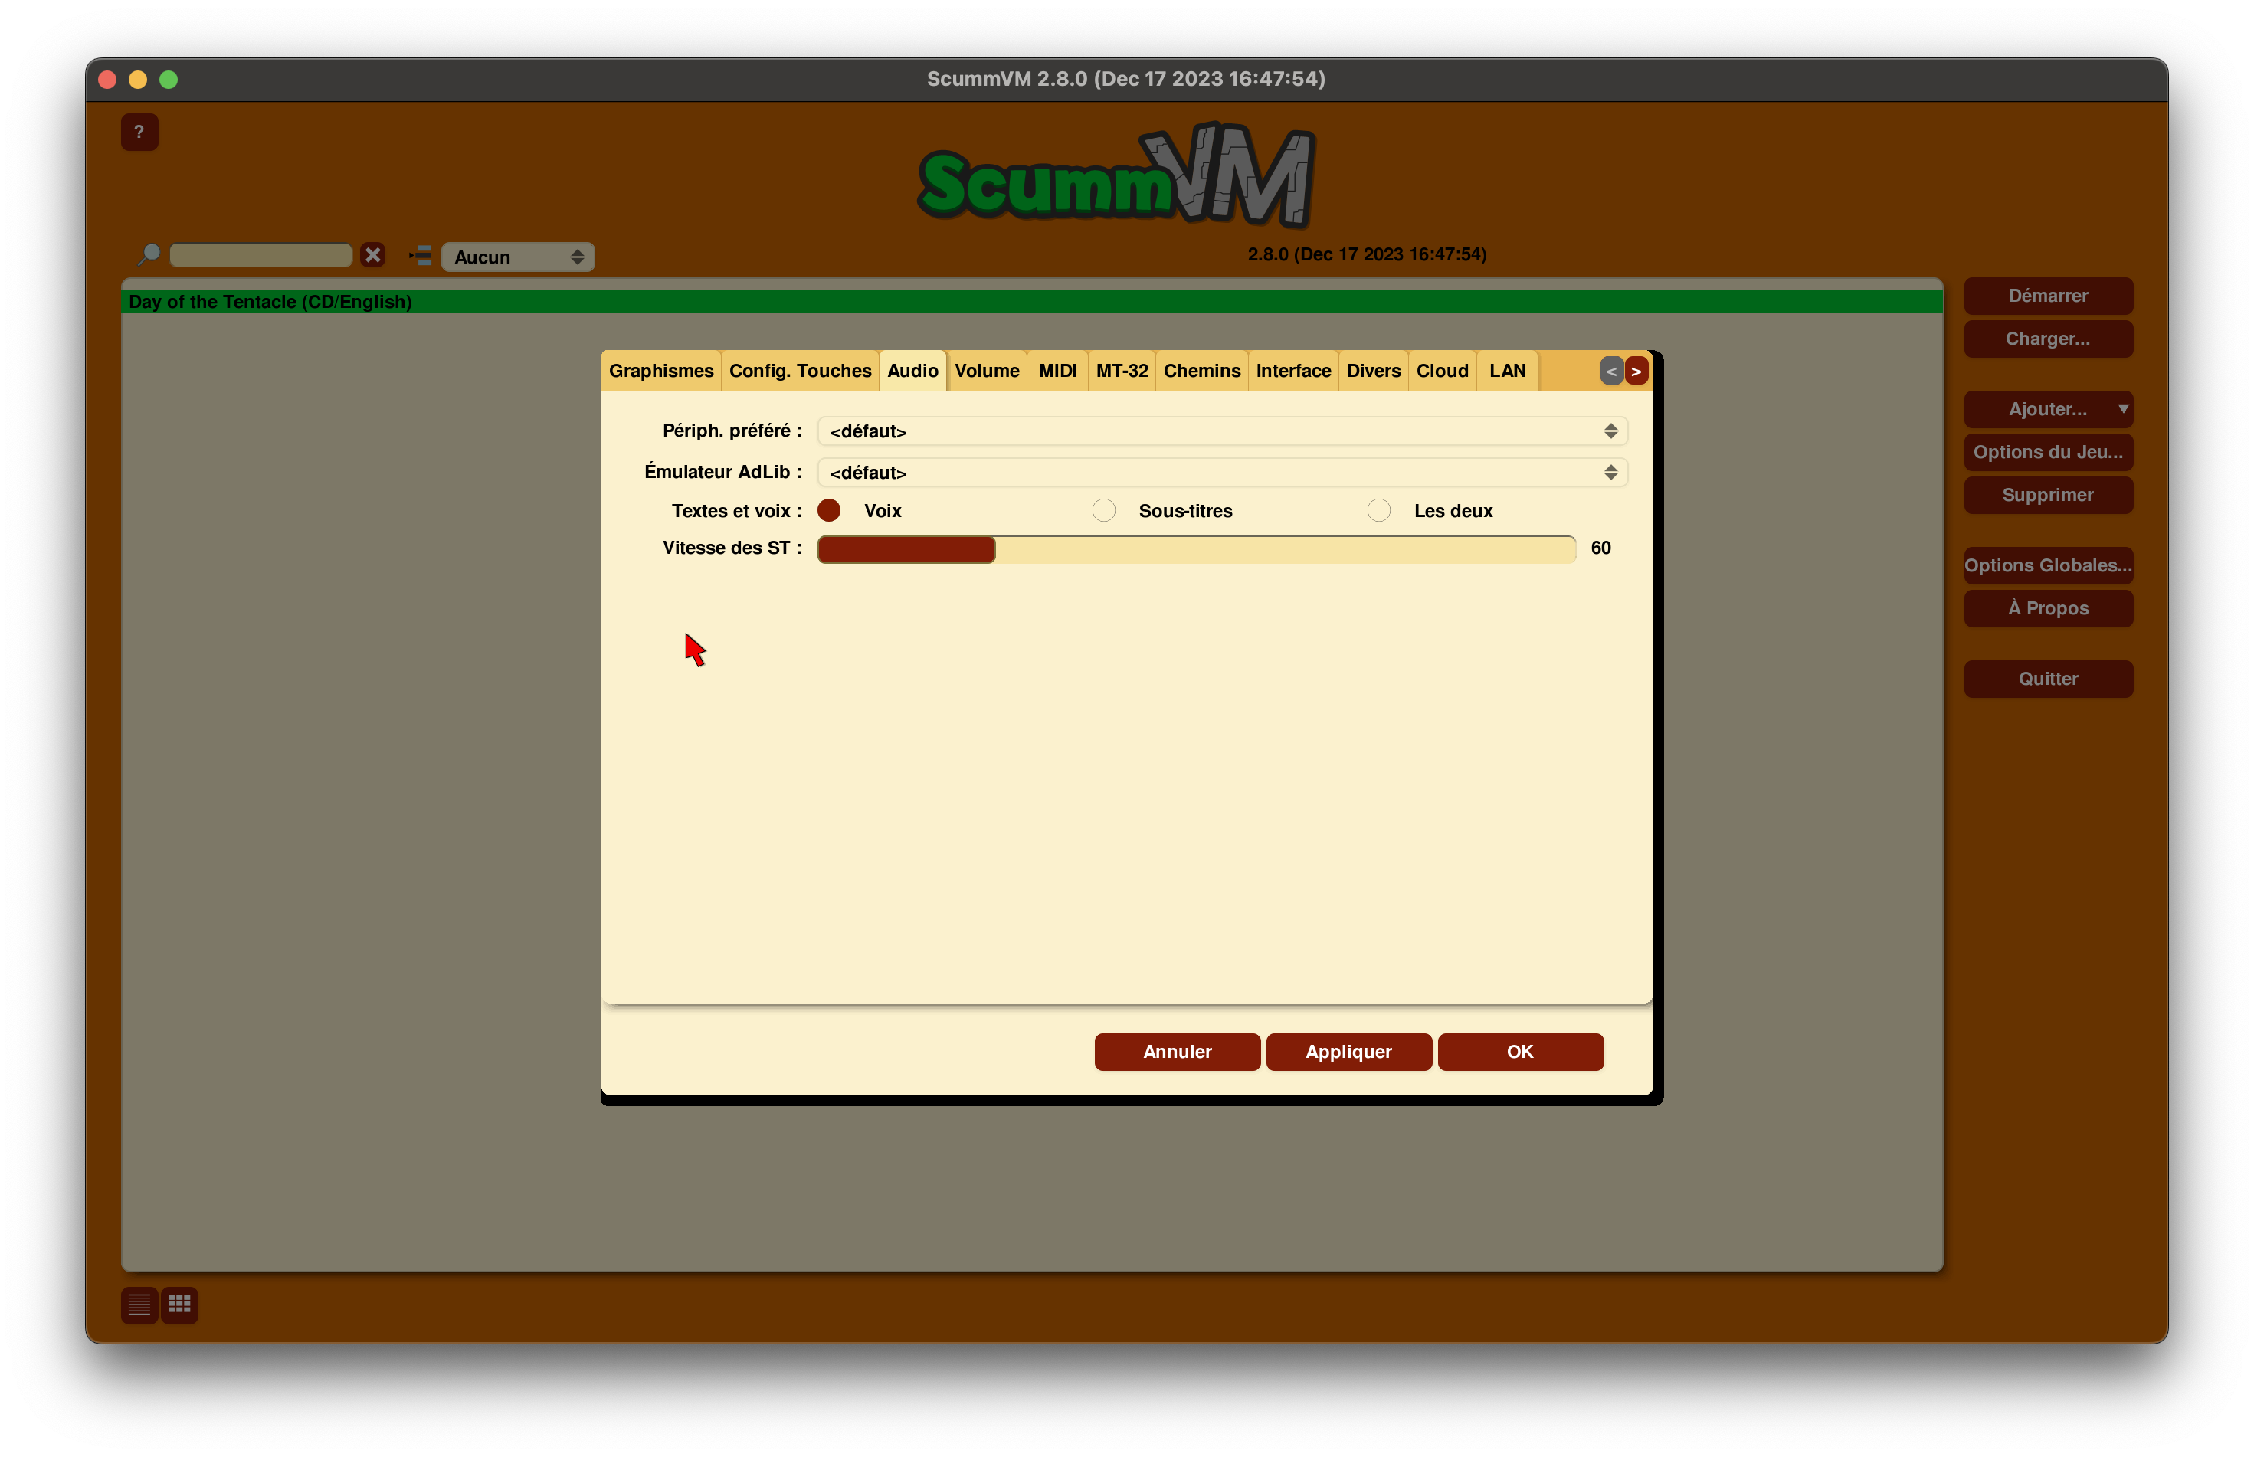This screenshot has width=2254, height=1457.
Task: Open Options Globales...
Action: 2048,566
